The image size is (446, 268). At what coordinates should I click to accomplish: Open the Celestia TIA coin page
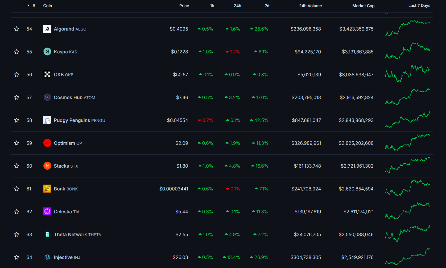[67, 212]
